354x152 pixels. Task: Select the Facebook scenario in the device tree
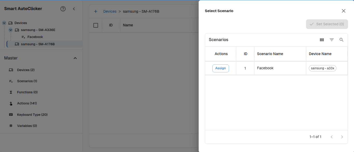click(x=34, y=37)
